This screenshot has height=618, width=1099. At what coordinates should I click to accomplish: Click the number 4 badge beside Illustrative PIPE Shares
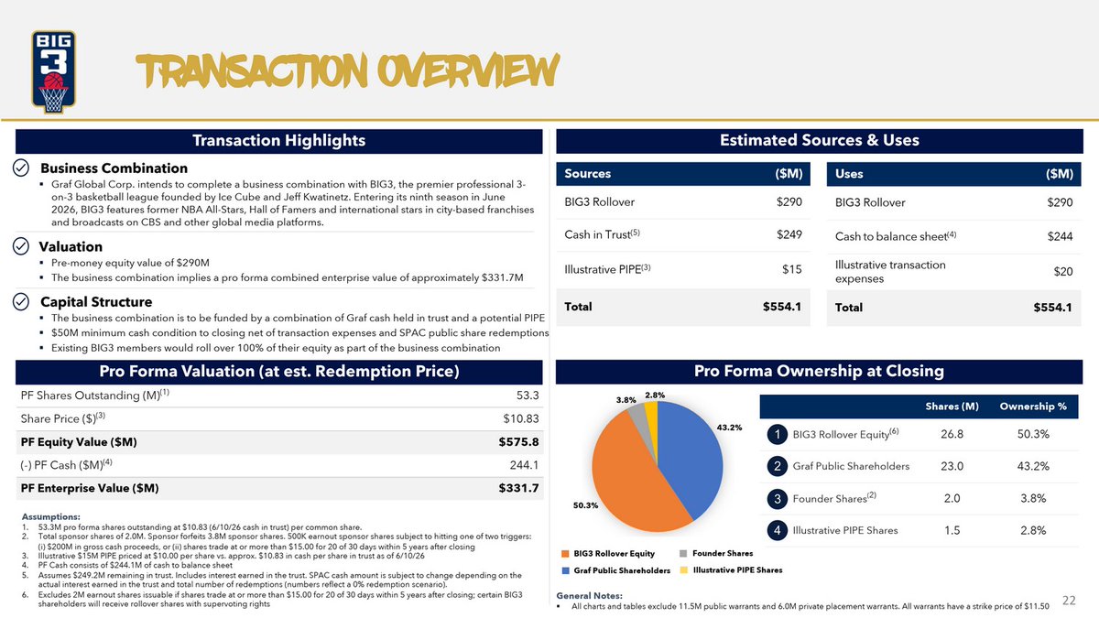(x=777, y=530)
